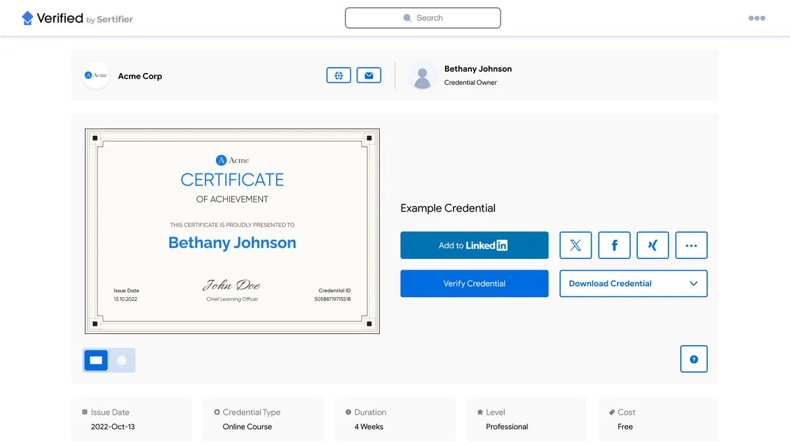Open more sharing options with the ellipsis button
This screenshot has width=790, height=445.
pyautogui.click(x=691, y=245)
